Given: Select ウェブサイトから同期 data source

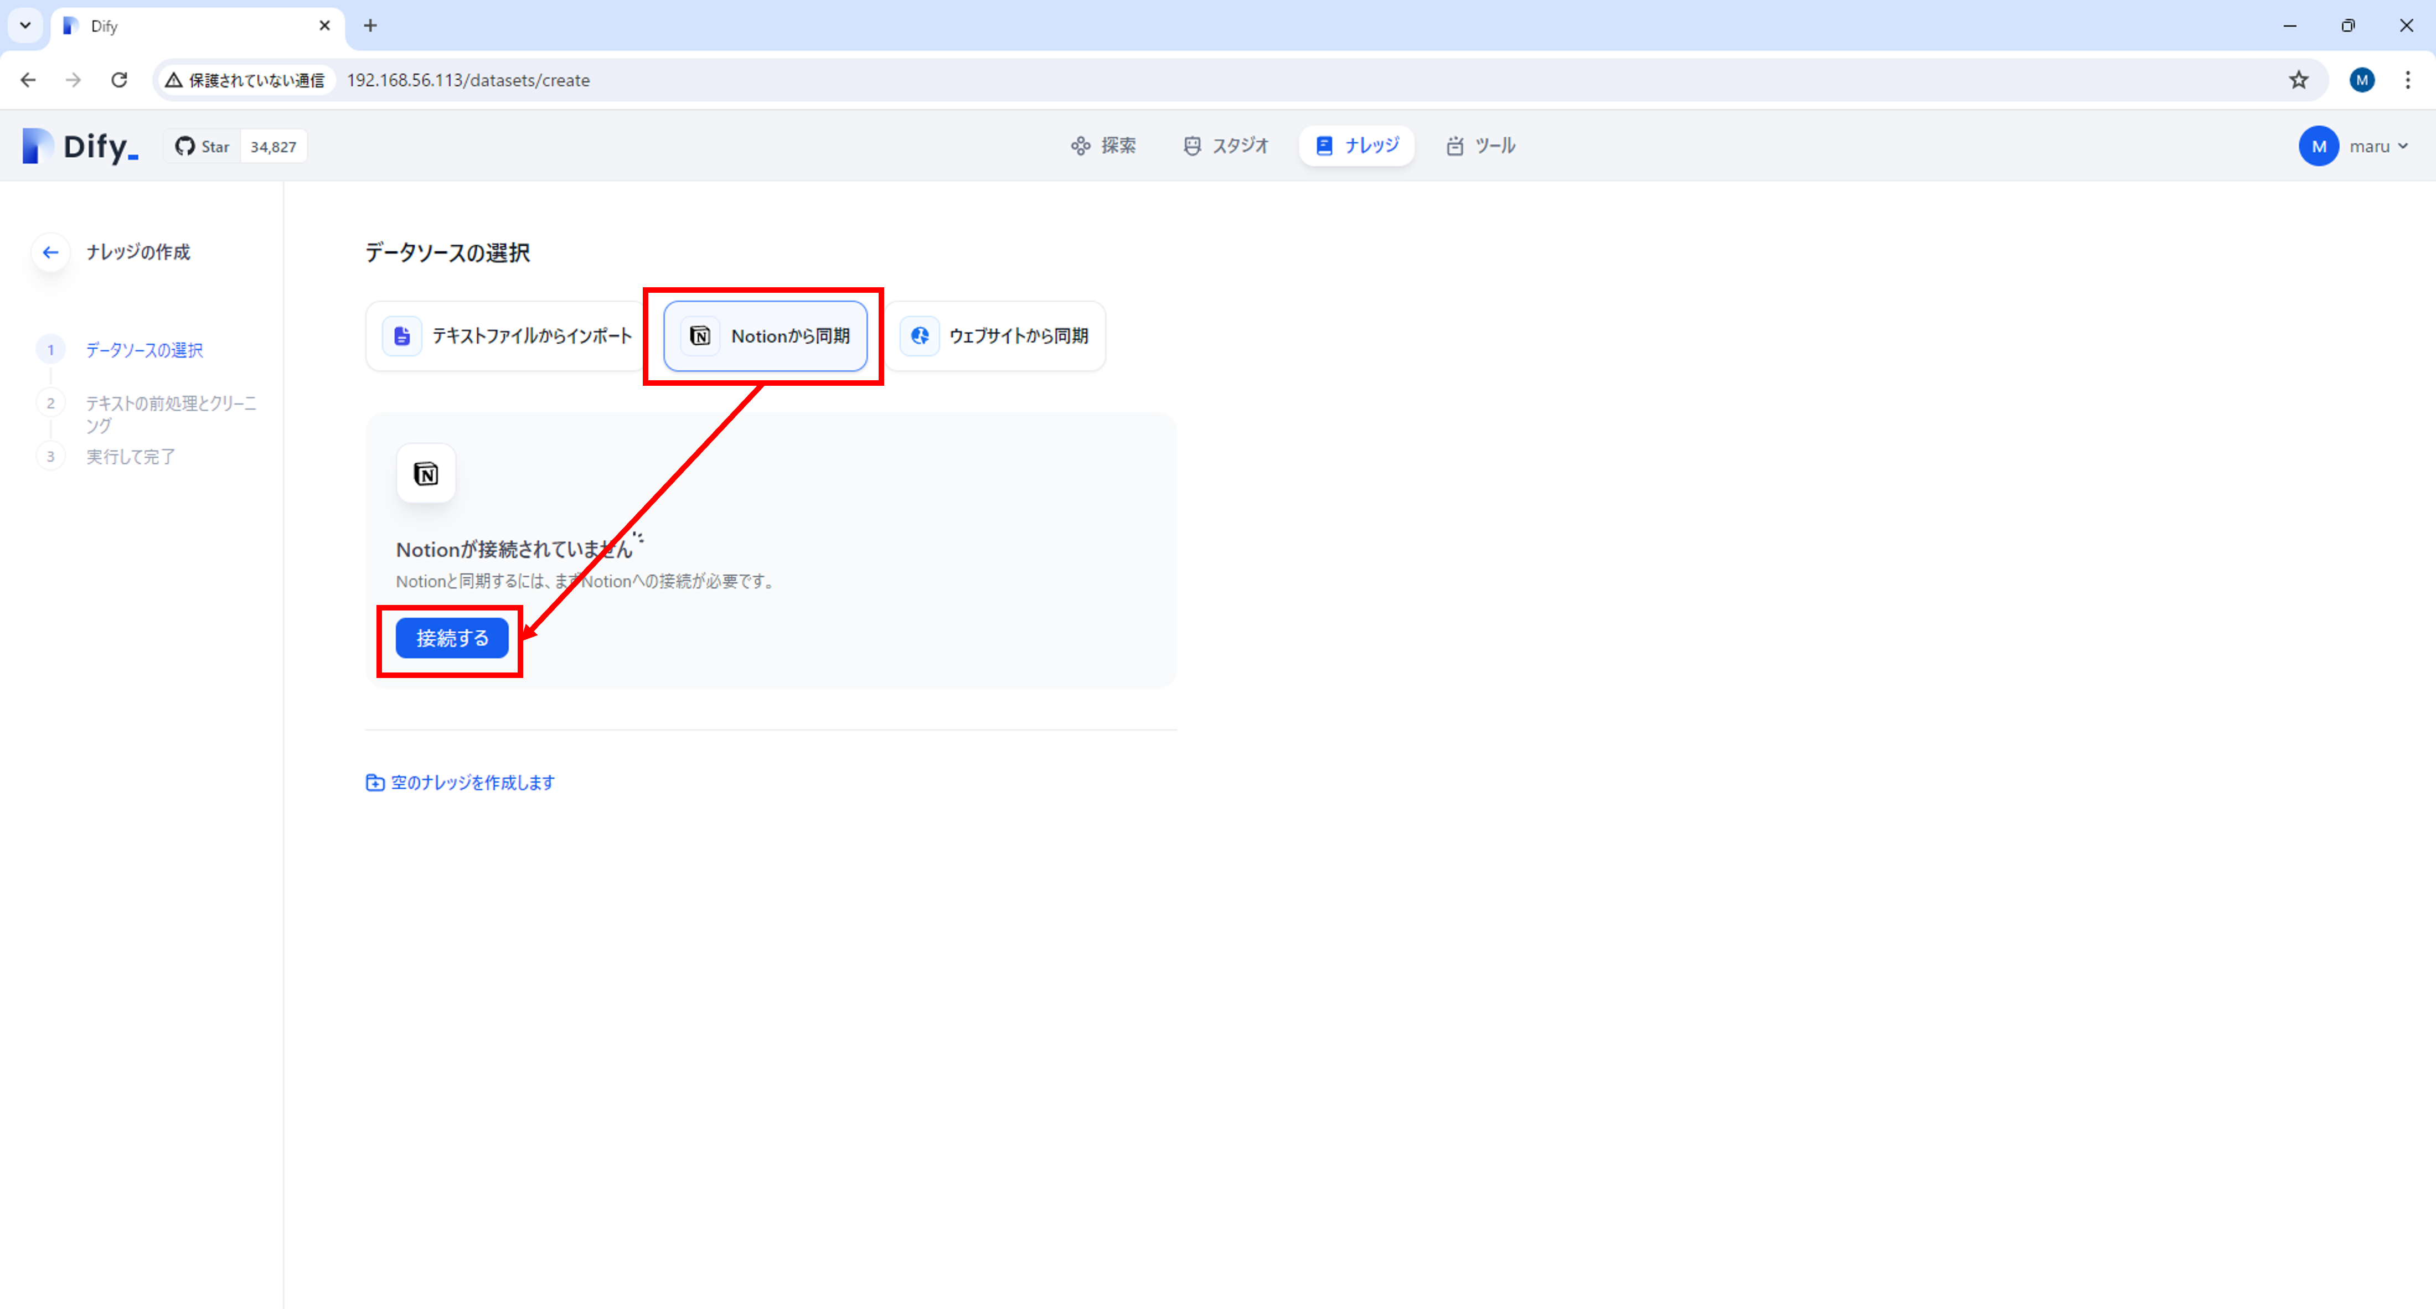Looking at the screenshot, I should (995, 337).
